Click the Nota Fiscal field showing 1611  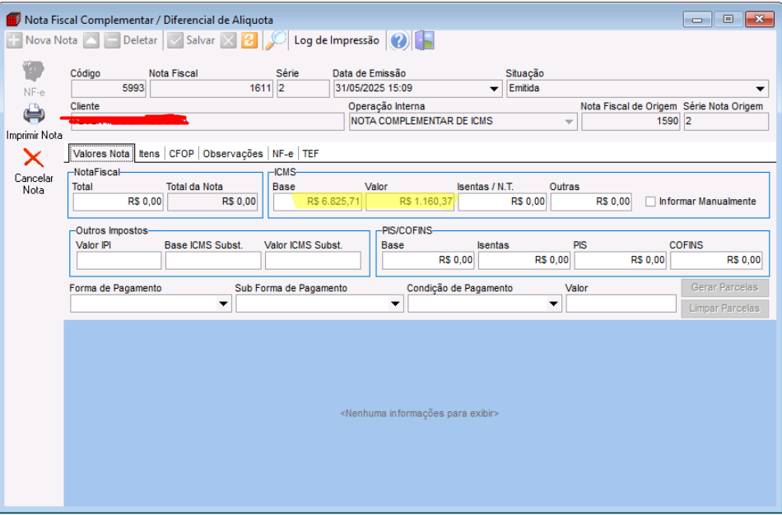(x=212, y=89)
